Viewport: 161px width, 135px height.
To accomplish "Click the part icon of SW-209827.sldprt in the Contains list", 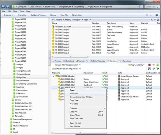I will coord(59,85).
